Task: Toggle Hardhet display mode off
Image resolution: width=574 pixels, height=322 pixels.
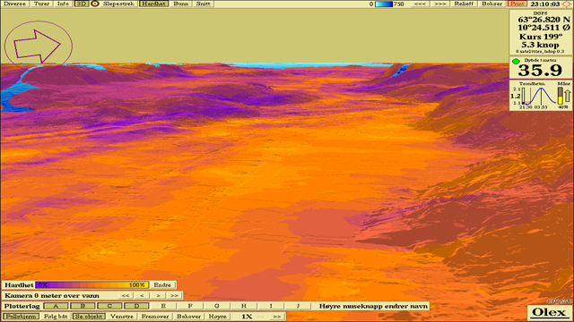Action: 153,4
